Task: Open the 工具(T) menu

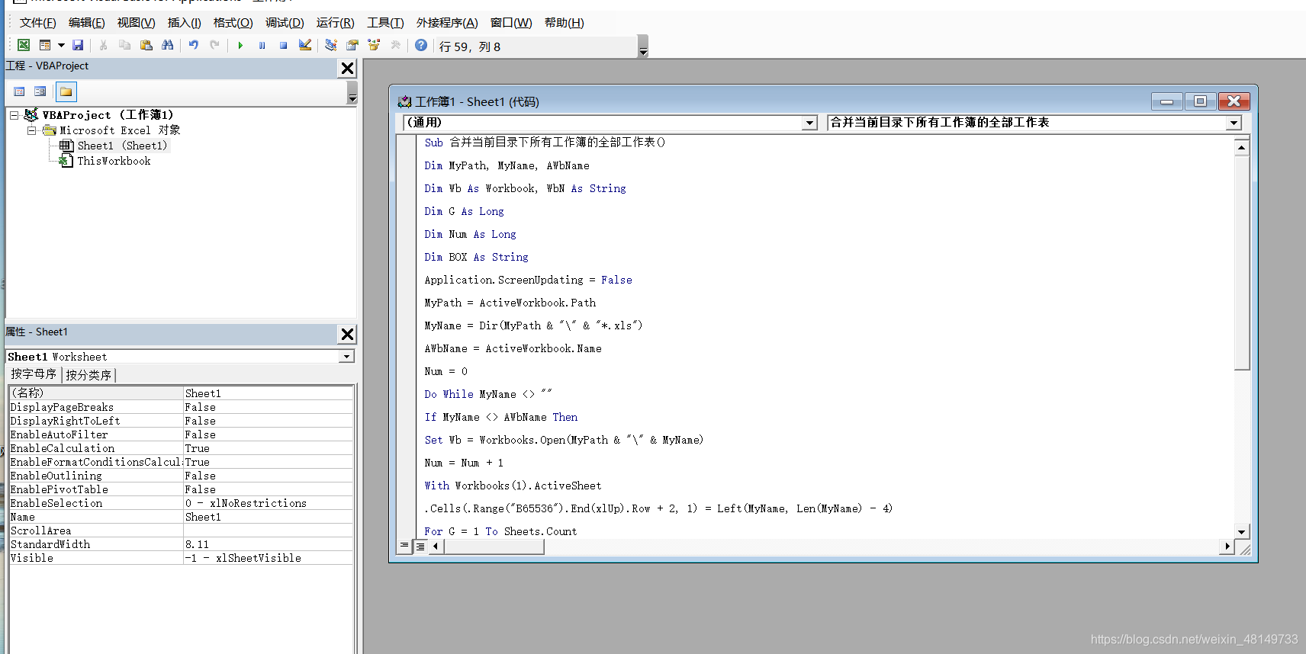Action: click(x=385, y=23)
